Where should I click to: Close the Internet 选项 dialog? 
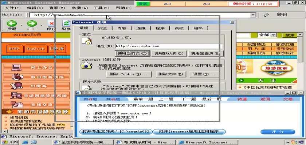(232, 22)
